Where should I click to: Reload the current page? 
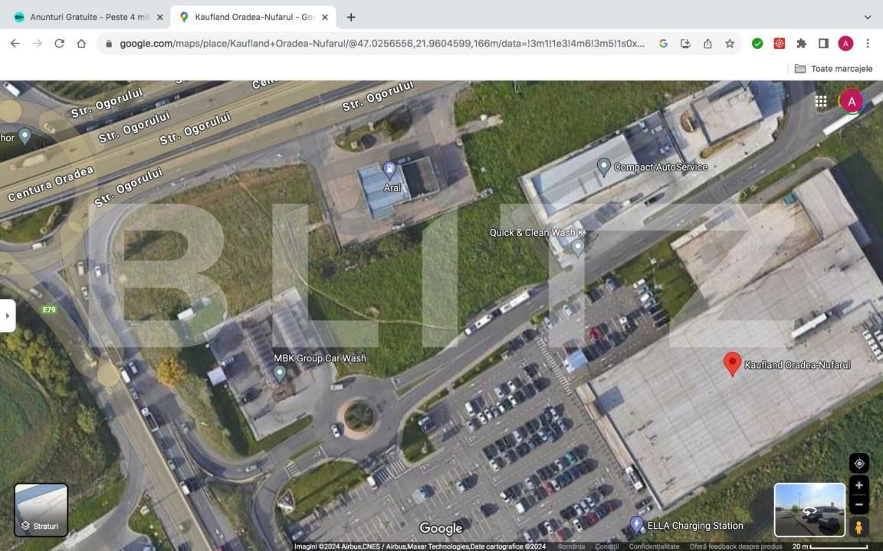pos(59,44)
